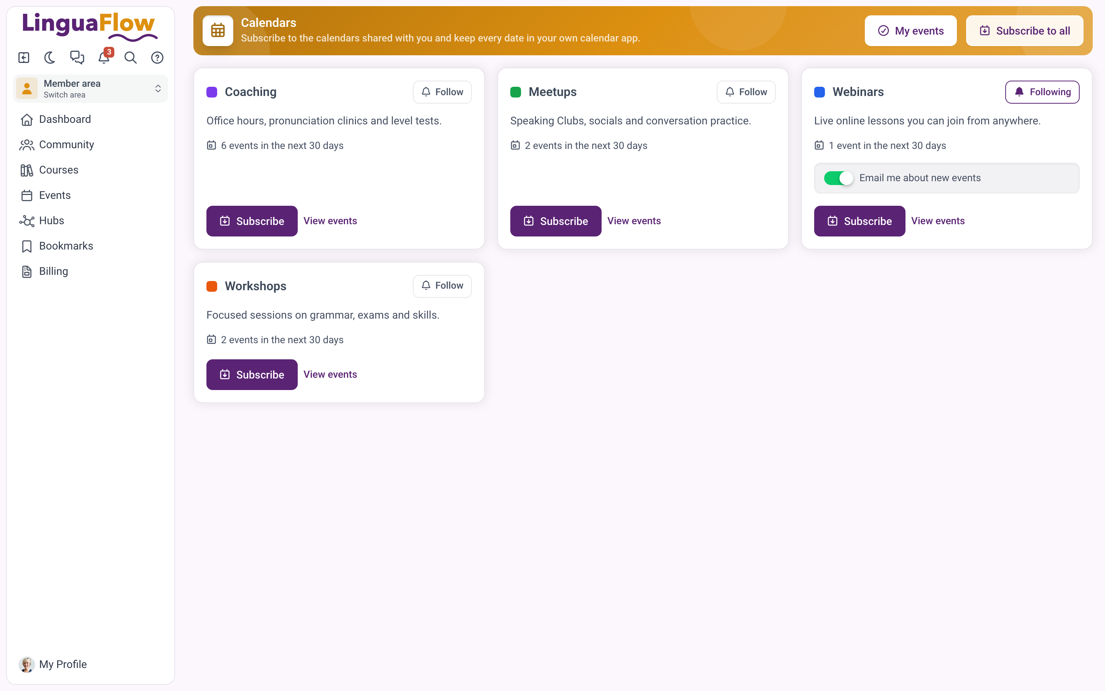1105x691 pixels.
Task: Open Events in sidebar
Action: 91,196
